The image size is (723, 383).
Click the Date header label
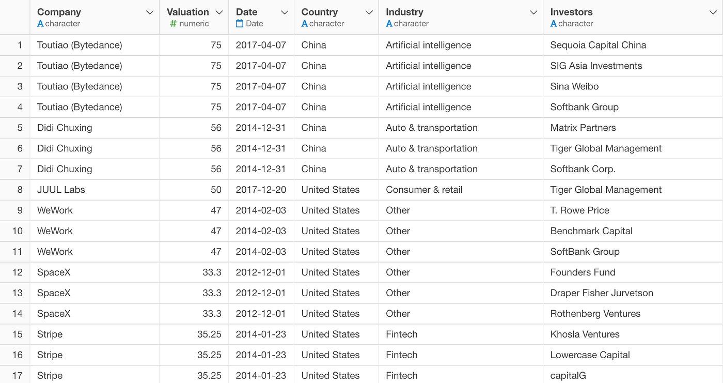[246, 12]
